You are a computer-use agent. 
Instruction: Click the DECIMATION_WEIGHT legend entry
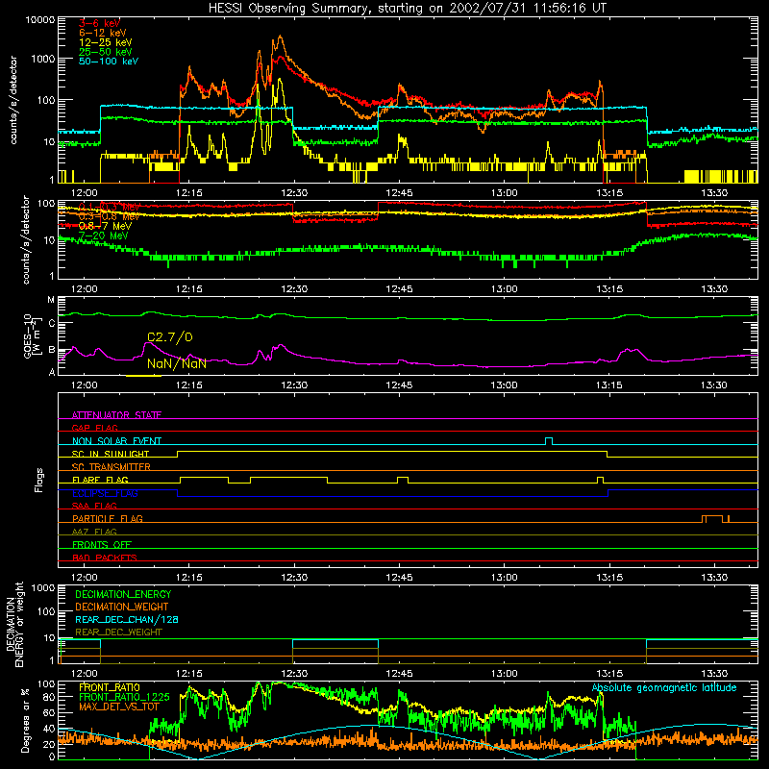point(122,607)
